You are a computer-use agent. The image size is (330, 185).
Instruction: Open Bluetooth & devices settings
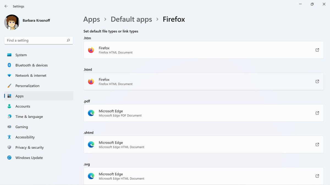coord(31,65)
